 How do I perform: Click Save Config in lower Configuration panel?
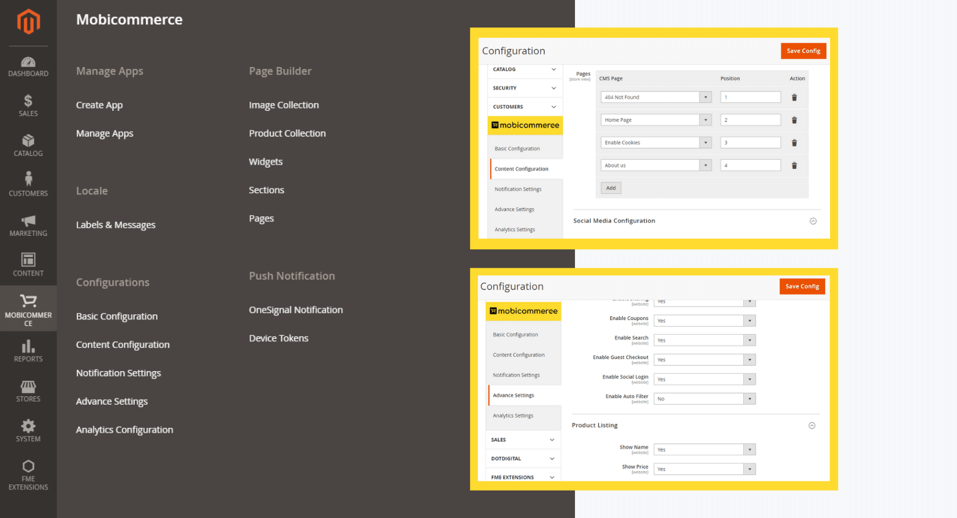pyautogui.click(x=802, y=286)
